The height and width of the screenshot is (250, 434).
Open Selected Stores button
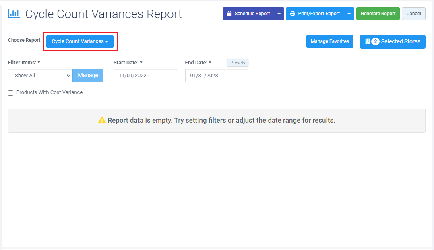393,42
